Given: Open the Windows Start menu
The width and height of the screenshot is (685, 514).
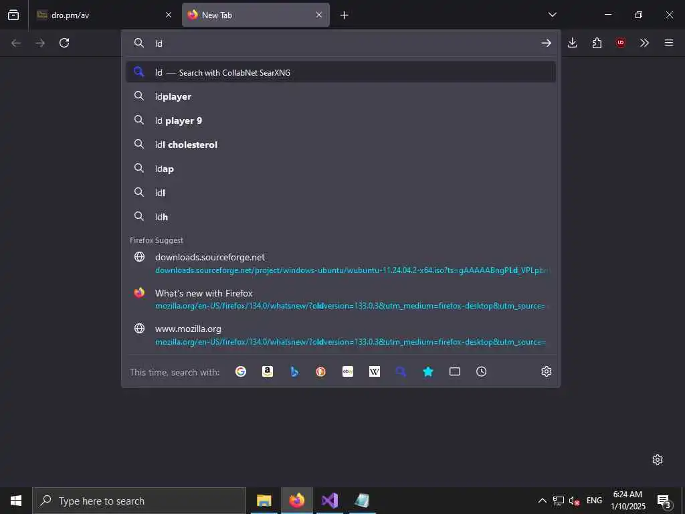Looking at the screenshot, I should click(16, 501).
